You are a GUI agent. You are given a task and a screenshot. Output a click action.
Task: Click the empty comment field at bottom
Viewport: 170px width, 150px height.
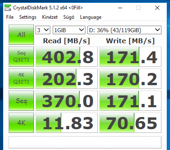coord(85,142)
